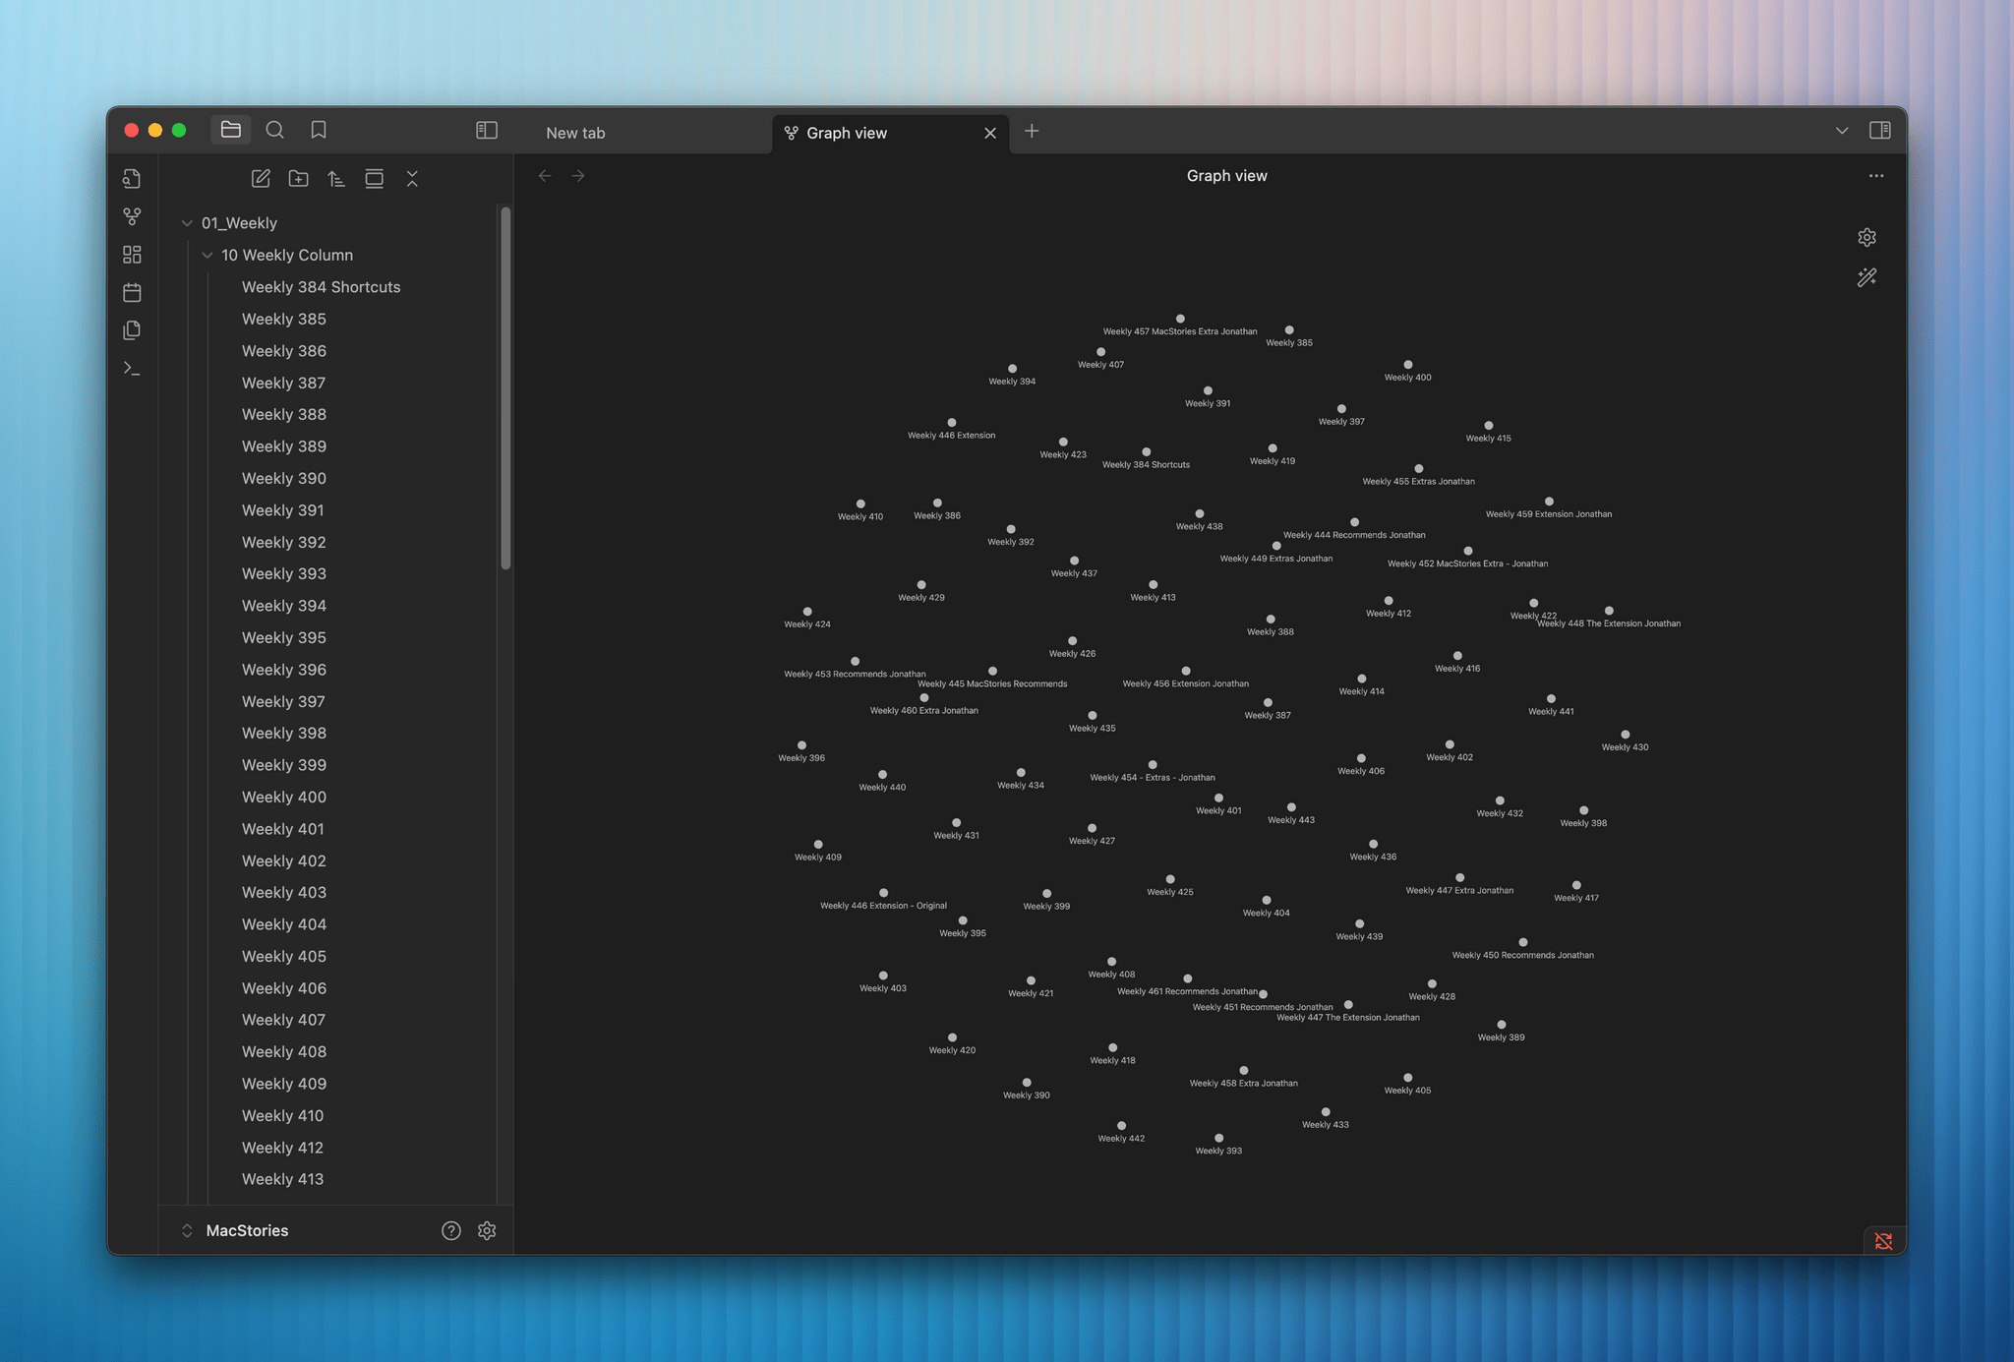
Task: Auto-reveal current file icon
Action: click(x=374, y=178)
